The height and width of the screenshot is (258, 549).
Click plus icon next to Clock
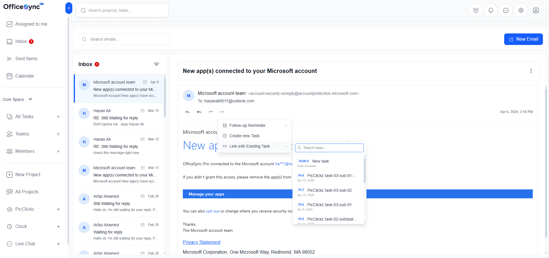(58, 227)
